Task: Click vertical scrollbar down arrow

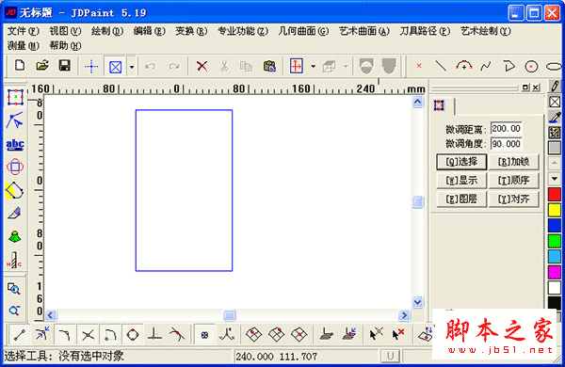Action: 417,302
